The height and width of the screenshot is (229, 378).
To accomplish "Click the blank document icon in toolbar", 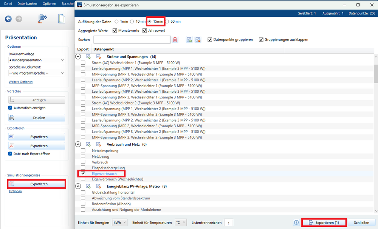I will pos(62,19).
